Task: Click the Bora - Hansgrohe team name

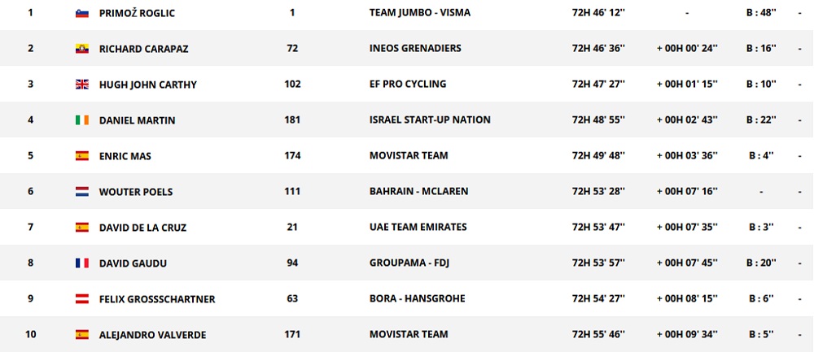Action: click(417, 299)
